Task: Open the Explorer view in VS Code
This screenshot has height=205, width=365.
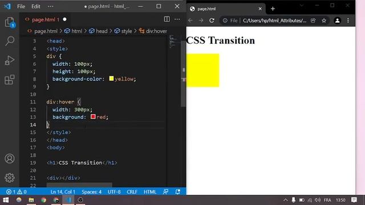Action: [10, 22]
